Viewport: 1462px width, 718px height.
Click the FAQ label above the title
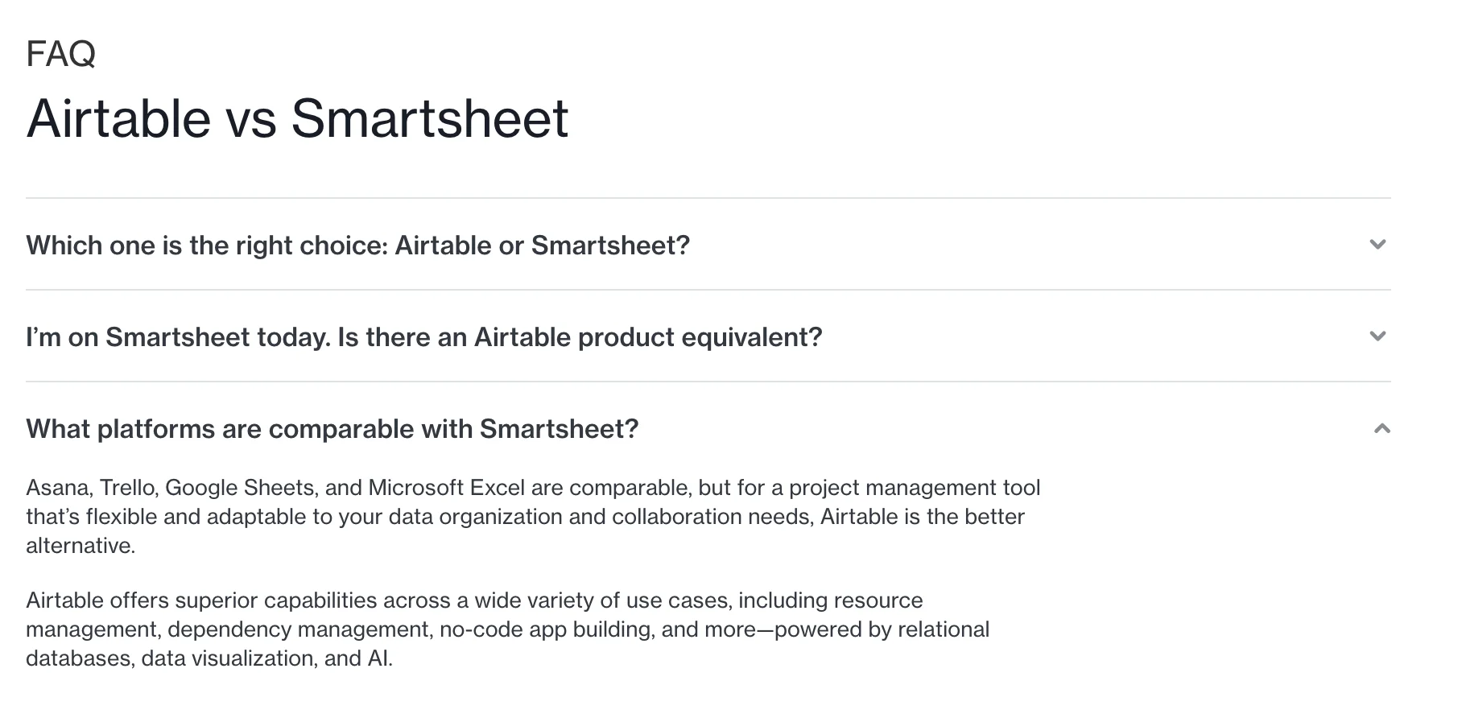(60, 54)
